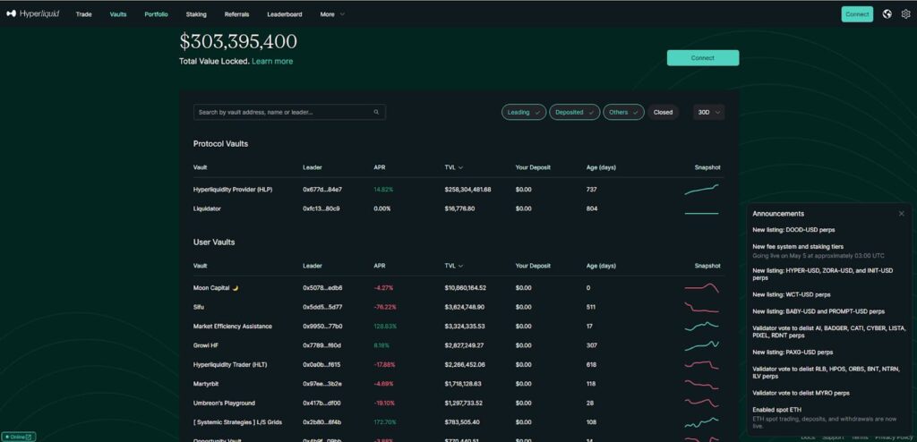Open the Sifu vault
Screen dimensions: 917x442
pyautogui.click(x=199, y=307)
